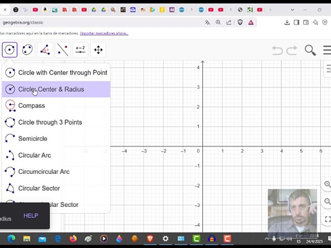Select the Semicircle tool
This screenshot has height=248, width=331.
56,138
